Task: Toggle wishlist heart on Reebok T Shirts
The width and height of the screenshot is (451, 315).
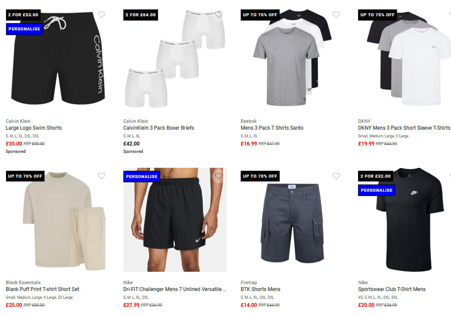Action: coord(336,15)
